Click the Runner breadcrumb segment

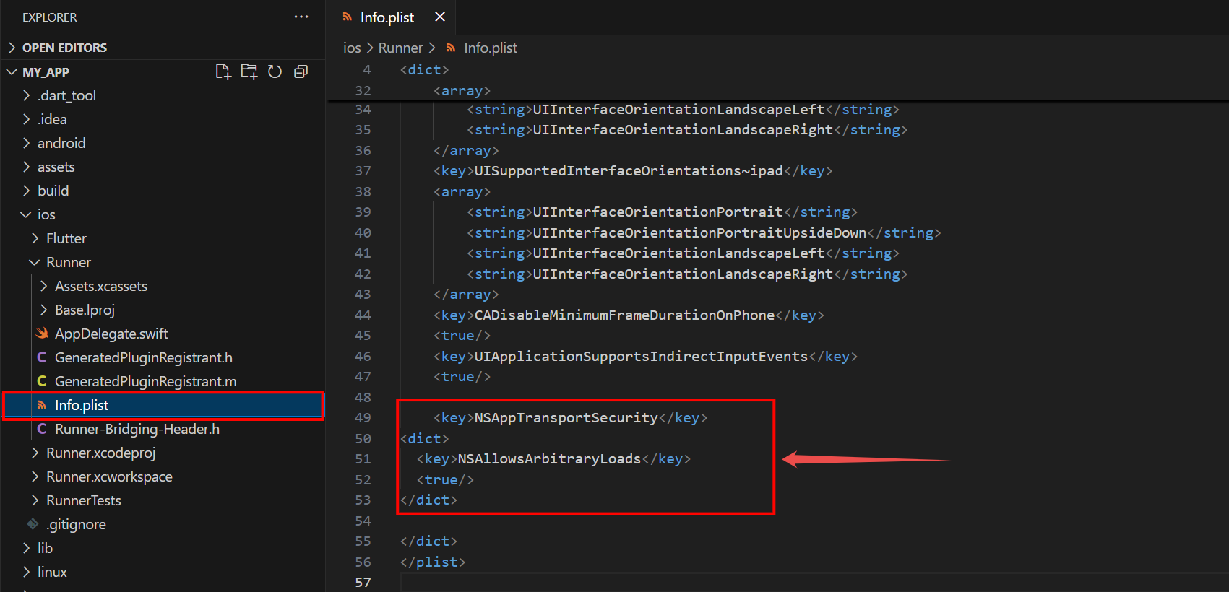[400, 48]
